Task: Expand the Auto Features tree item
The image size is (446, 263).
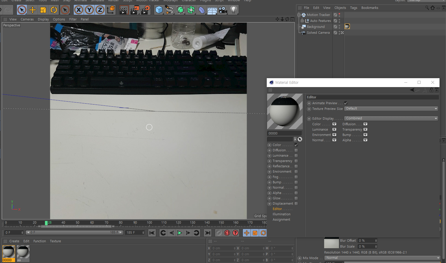Action: (x=302, y=21)
